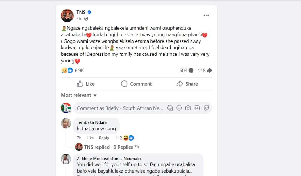Click the sticker icon in comment box
Image resolution: width=301 pixels, height=176 pixels.
(206, 108)
